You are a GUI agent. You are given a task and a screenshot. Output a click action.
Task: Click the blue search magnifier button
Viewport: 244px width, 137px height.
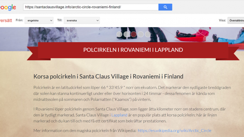(x=165, y=7)
